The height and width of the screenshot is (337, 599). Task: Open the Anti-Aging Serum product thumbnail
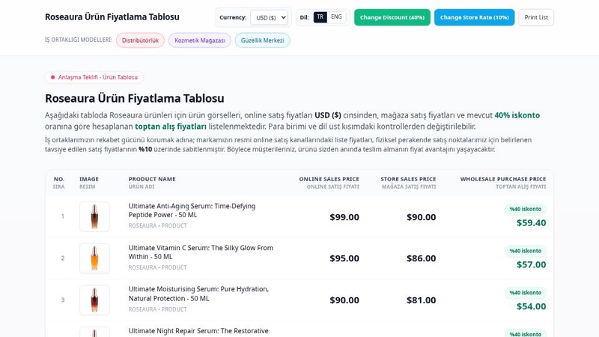click(94, 216)
